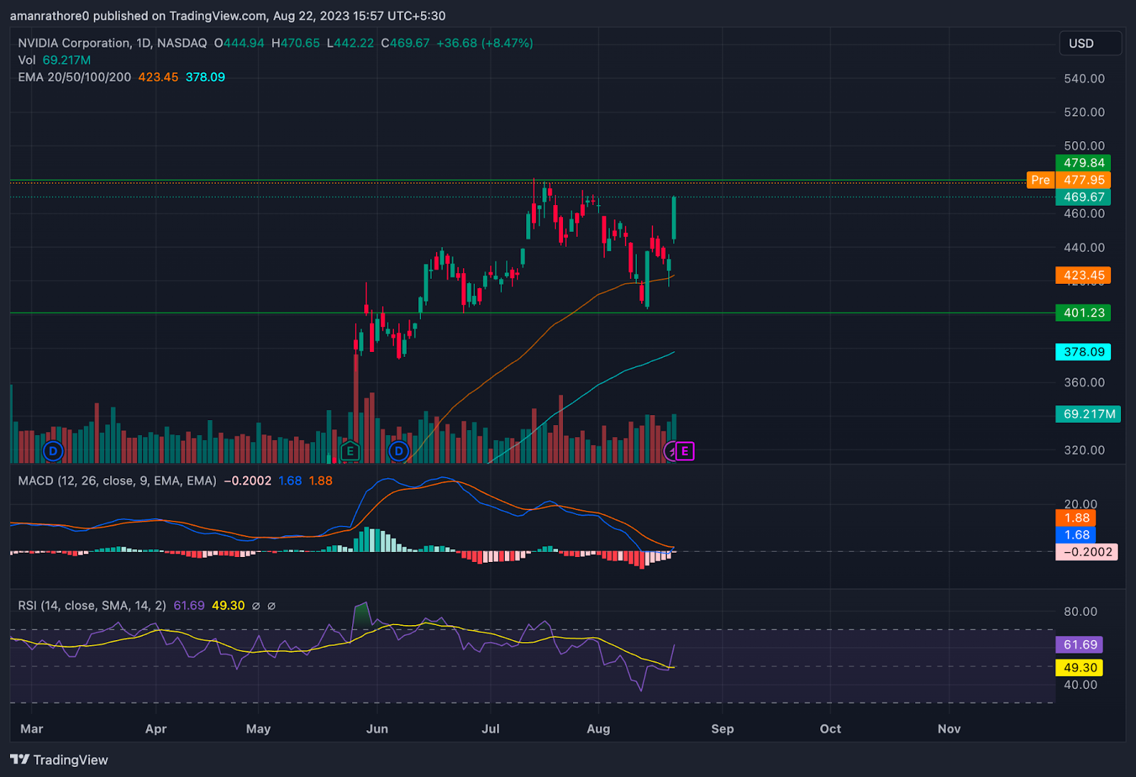Screen dimensions: 1136x777
Task: Select the EMA 20/50/100/200 indicator legend
Action: pyautogui.click(x=75, y=77)
